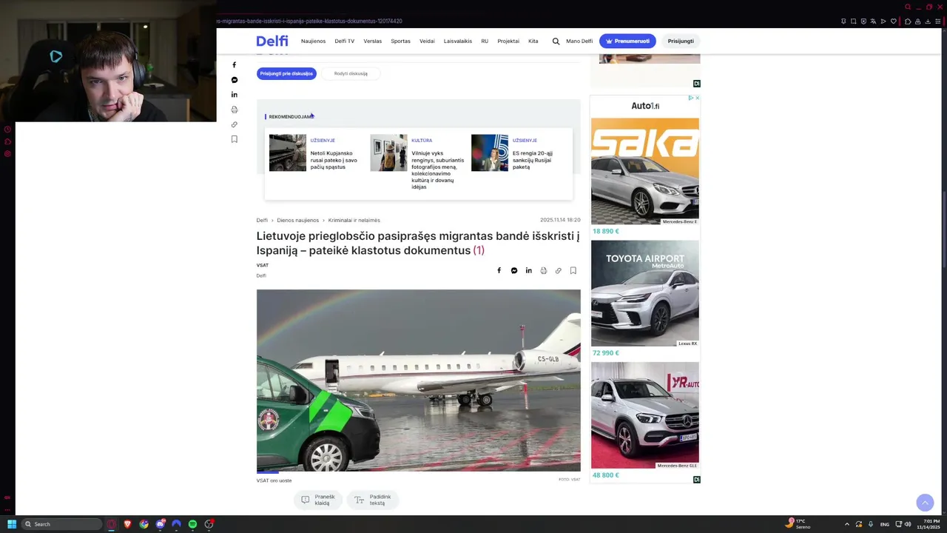The height and width of the screenshot is (533, 947).
Task: Expand the system tray hidden icons chevron
Action: (847, 524)
